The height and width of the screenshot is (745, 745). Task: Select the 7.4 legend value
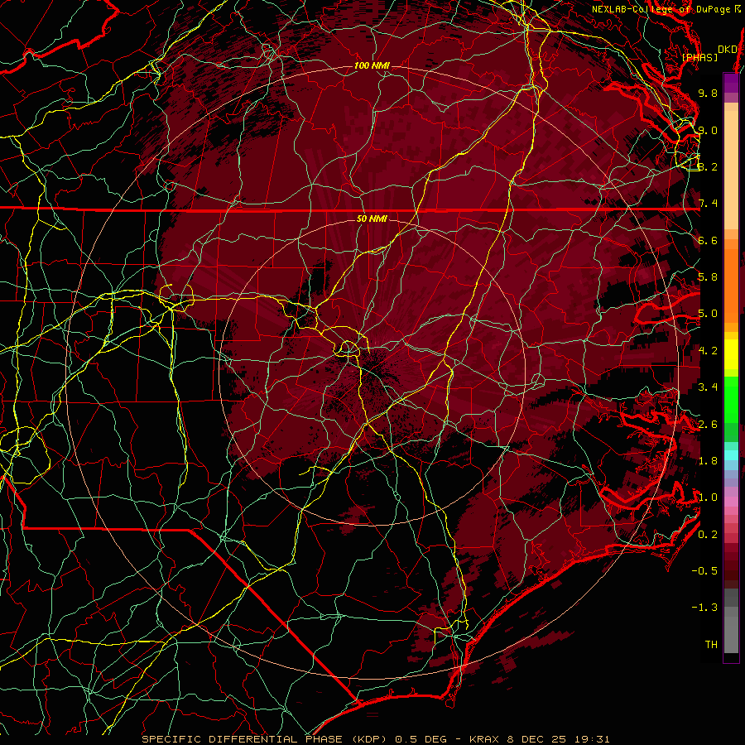(x=708, y=204)
